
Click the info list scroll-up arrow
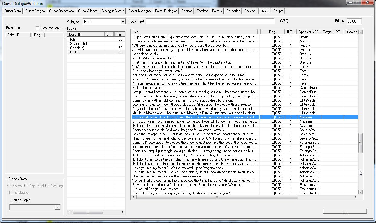(x=360, y=32)
